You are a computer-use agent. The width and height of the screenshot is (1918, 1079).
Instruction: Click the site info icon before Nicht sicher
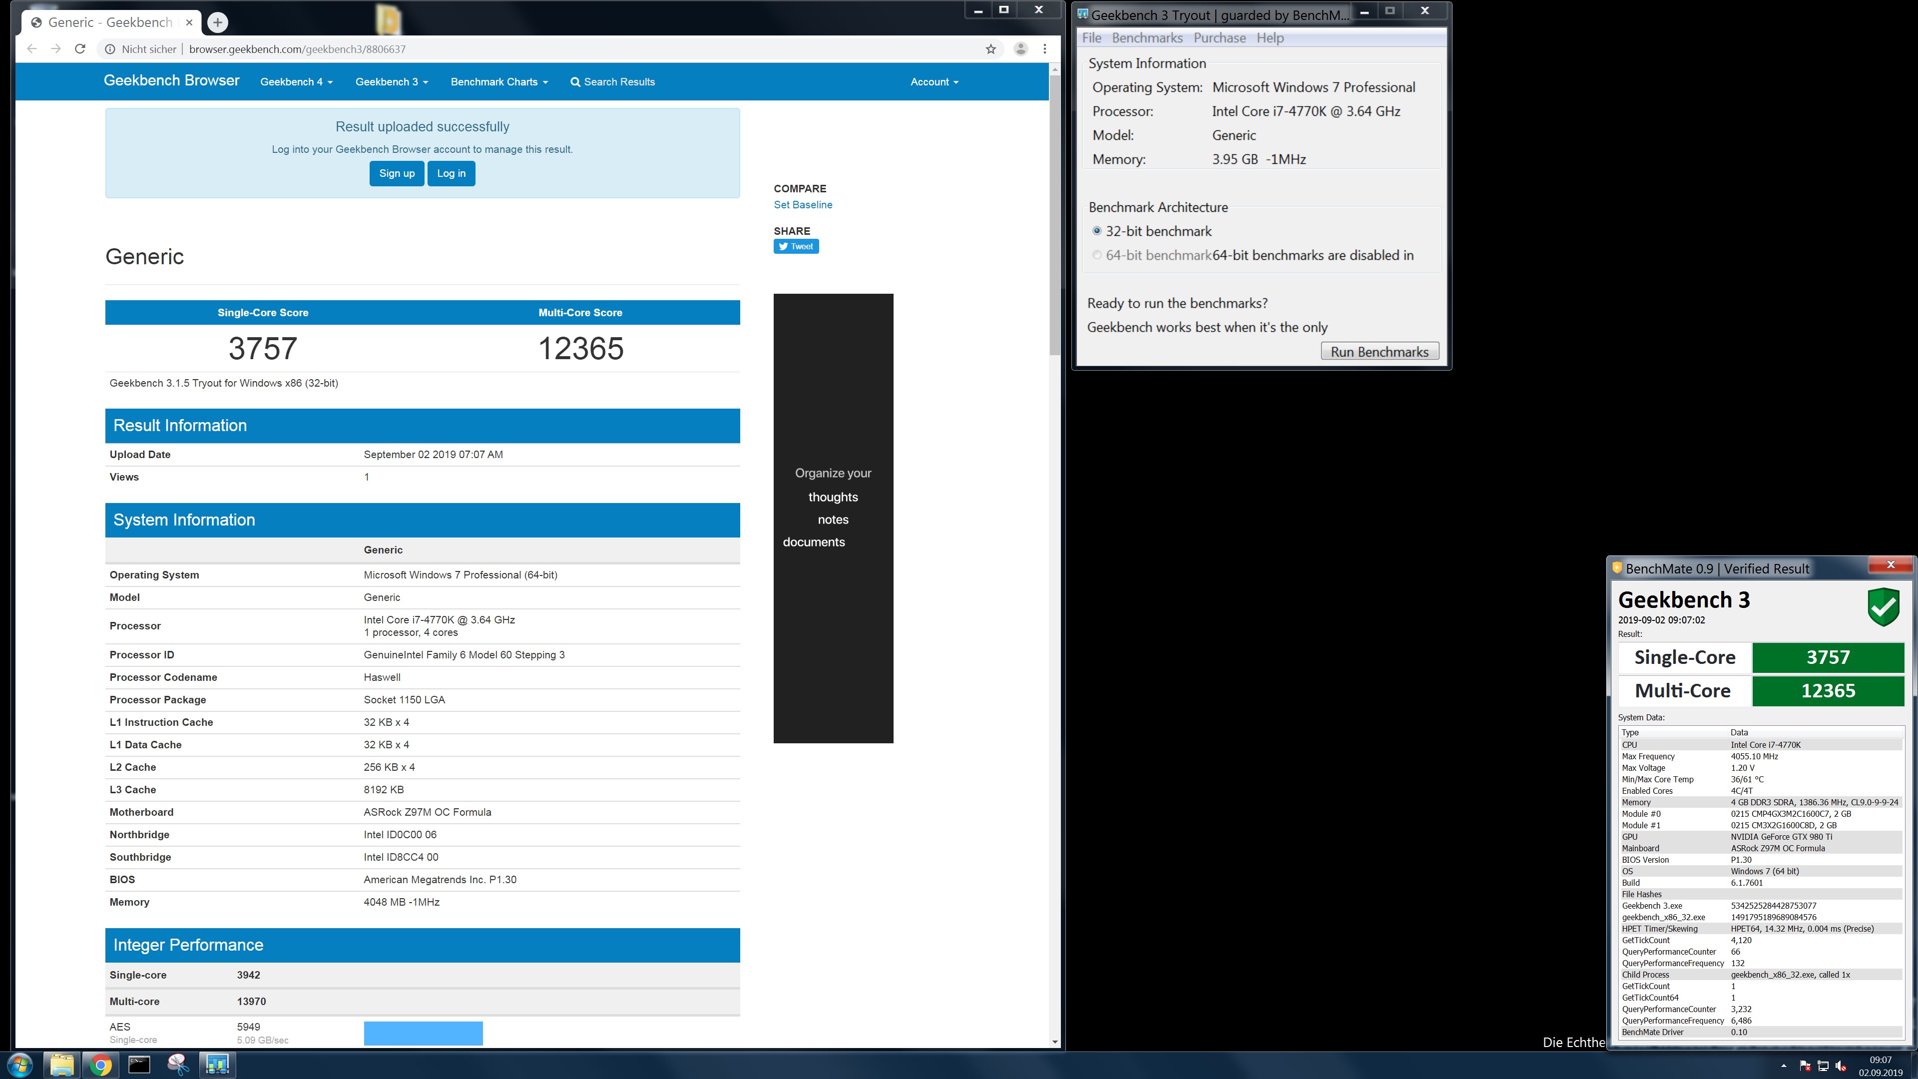tap(109, 49)
